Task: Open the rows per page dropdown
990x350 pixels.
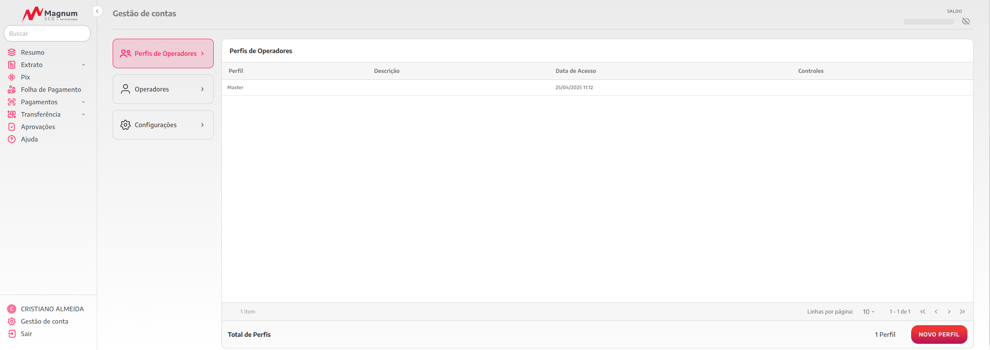Action: [x=868, y=312]
